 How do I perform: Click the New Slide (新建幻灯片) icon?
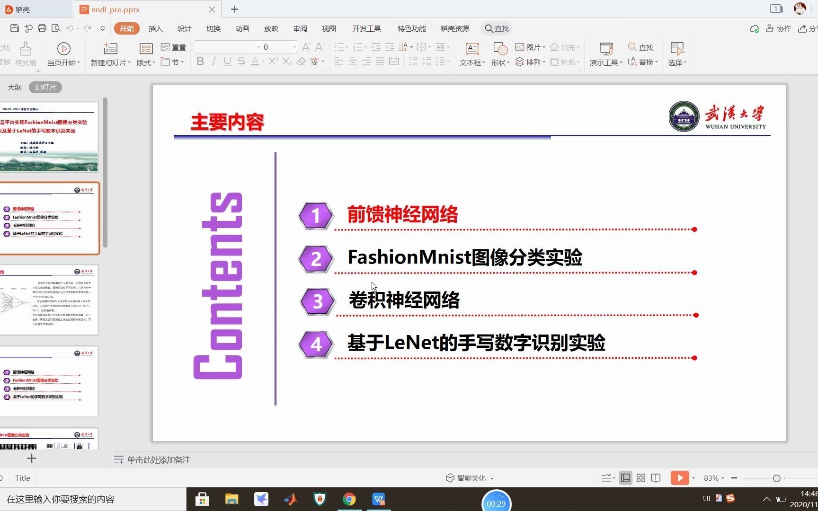pyautogui.click(x=110, y=49)
